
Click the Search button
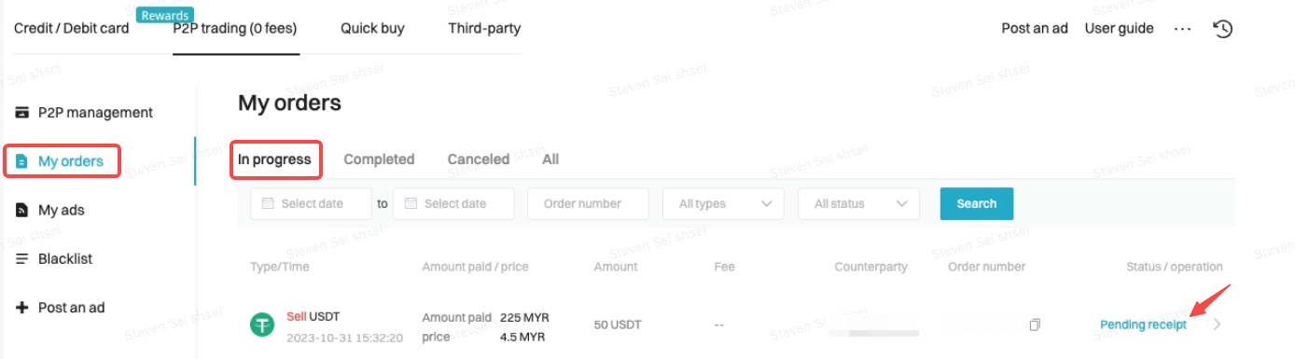tap(977, 203)
